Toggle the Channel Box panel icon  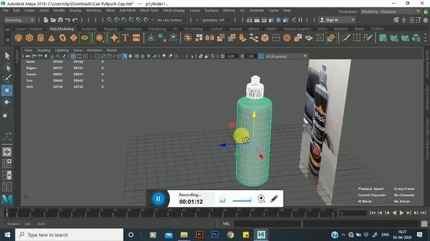tap(425, 20)
